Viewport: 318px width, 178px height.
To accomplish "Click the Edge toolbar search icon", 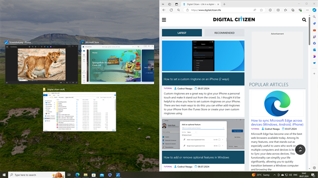I will pos(179,10).
